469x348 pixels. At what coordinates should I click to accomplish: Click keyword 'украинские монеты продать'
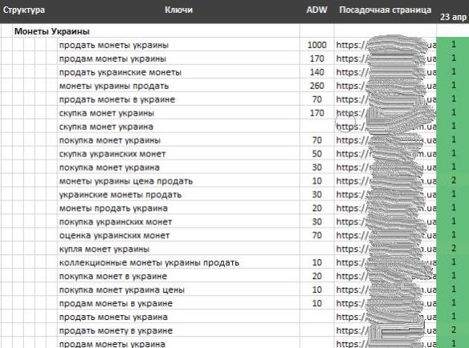pyautogui.click(x=120, y=195)
